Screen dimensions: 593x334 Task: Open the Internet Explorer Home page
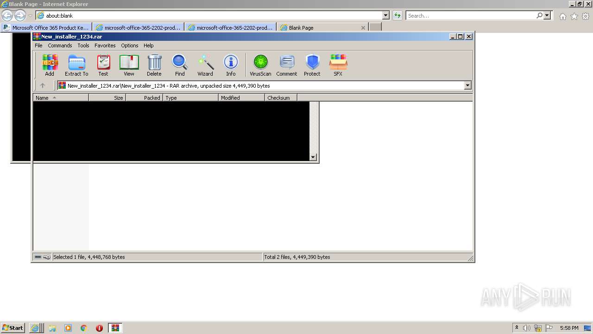point(562,16)
